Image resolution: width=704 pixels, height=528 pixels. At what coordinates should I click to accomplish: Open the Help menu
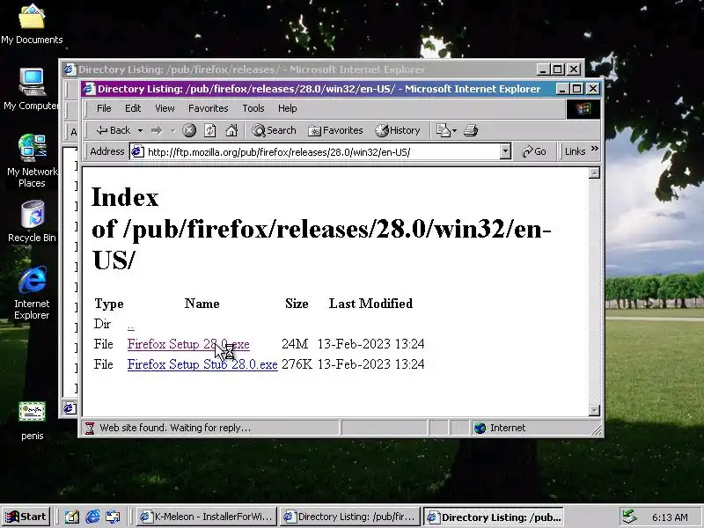288,108
